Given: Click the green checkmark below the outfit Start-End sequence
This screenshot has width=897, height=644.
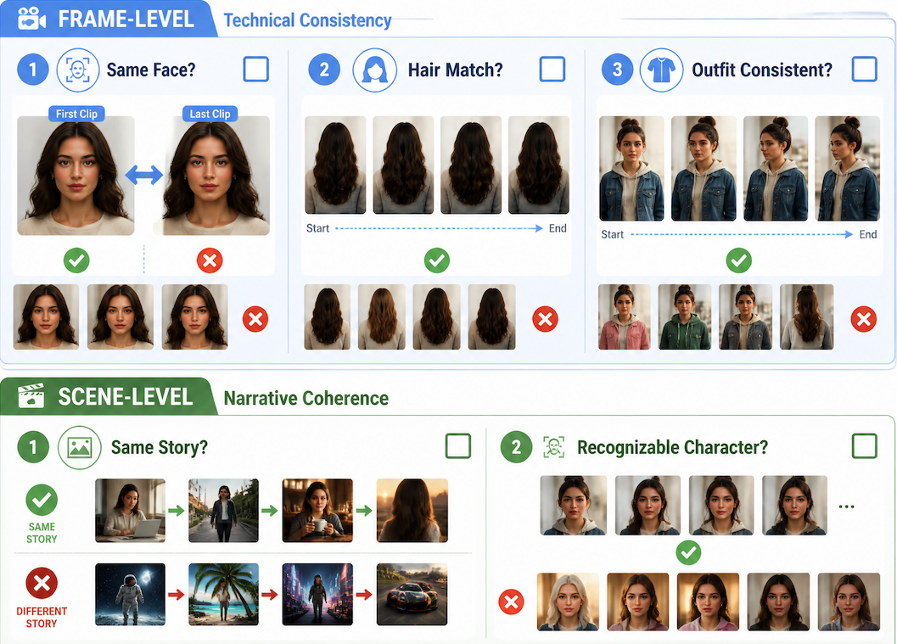Looking at the screenshot, I should point(739,260).
